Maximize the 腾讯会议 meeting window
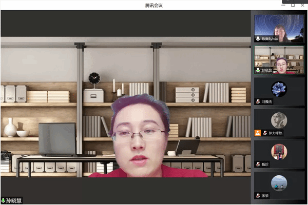 [x=293, y=5]
